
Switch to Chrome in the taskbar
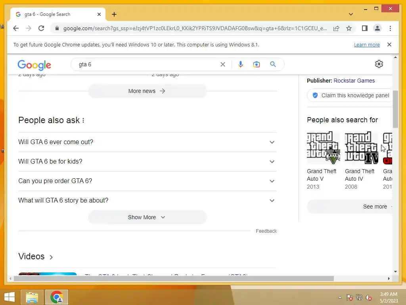(57, 297)
